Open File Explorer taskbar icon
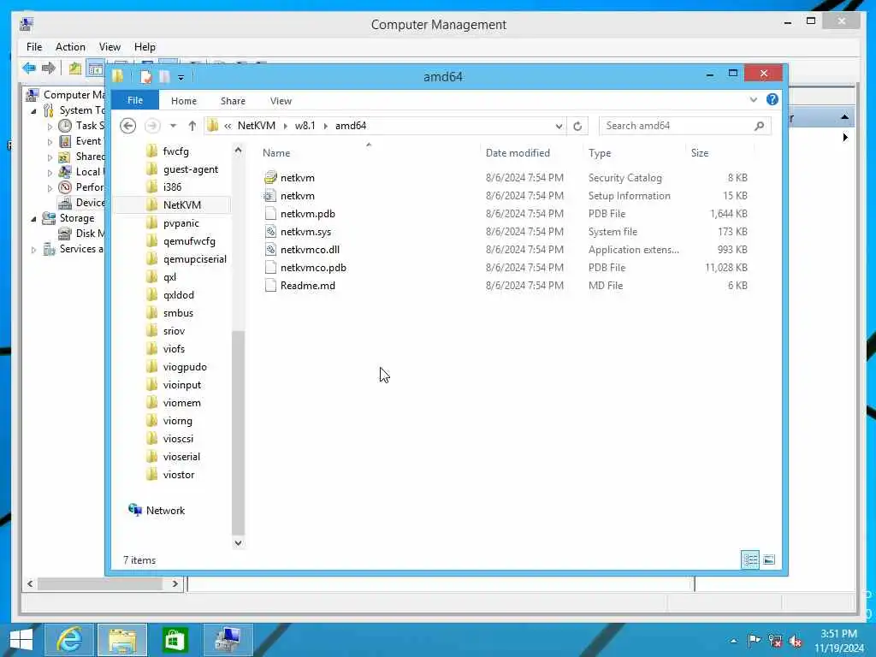This screenshot has height=657, width=876. point(122,640)
